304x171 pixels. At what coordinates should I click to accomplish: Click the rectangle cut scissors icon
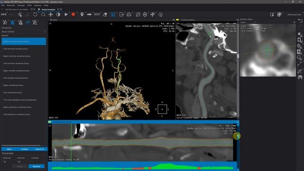[x=300, y=40]
